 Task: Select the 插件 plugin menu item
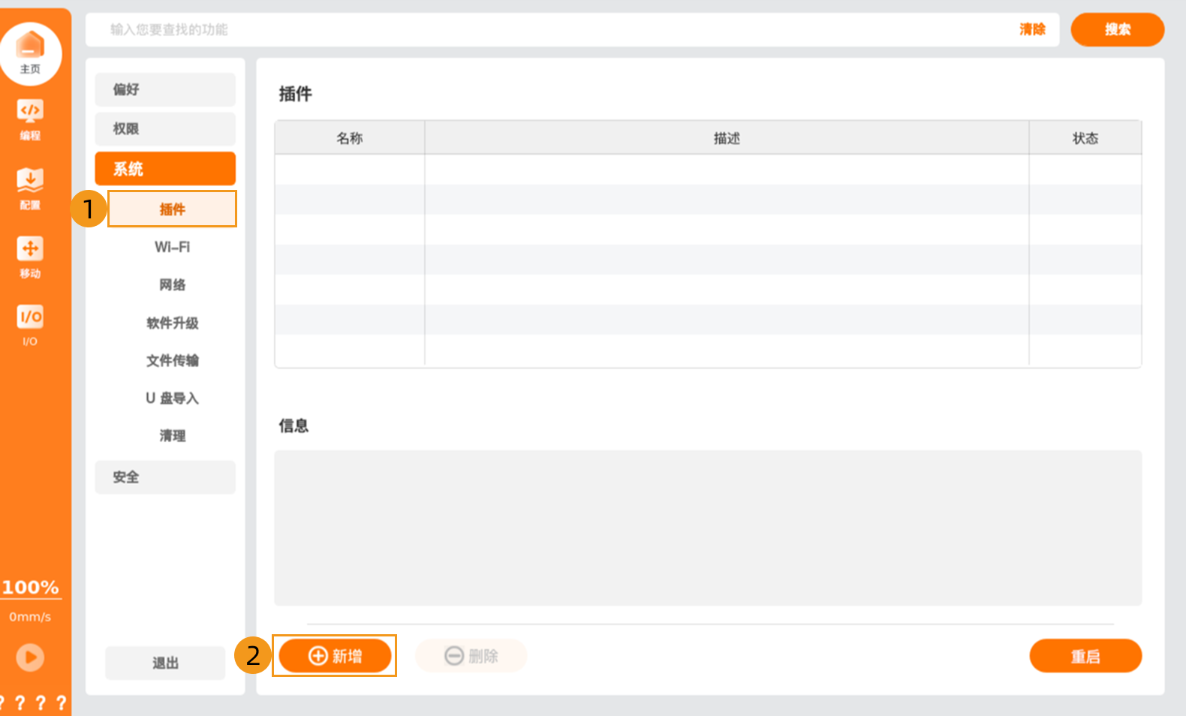(173, 209)
